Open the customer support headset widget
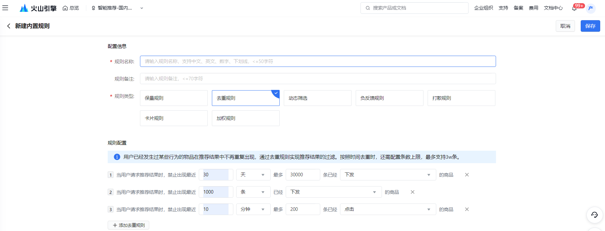Screen dimensions: 605x231 (x=594, y=215)
